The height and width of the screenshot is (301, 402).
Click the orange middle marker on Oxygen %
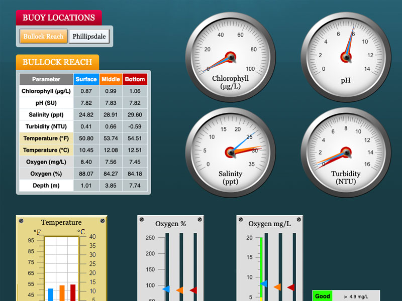pyautogui.click(x=180, y=290)
